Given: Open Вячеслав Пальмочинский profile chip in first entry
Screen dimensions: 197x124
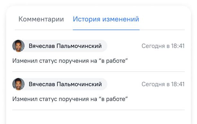Looking at the screenshot, I should coord(60,46).
